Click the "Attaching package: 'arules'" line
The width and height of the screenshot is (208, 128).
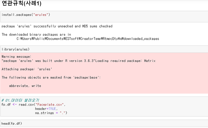click(x=27, y=69)
